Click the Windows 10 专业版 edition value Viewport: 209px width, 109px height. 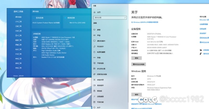(x=154, y=76)
